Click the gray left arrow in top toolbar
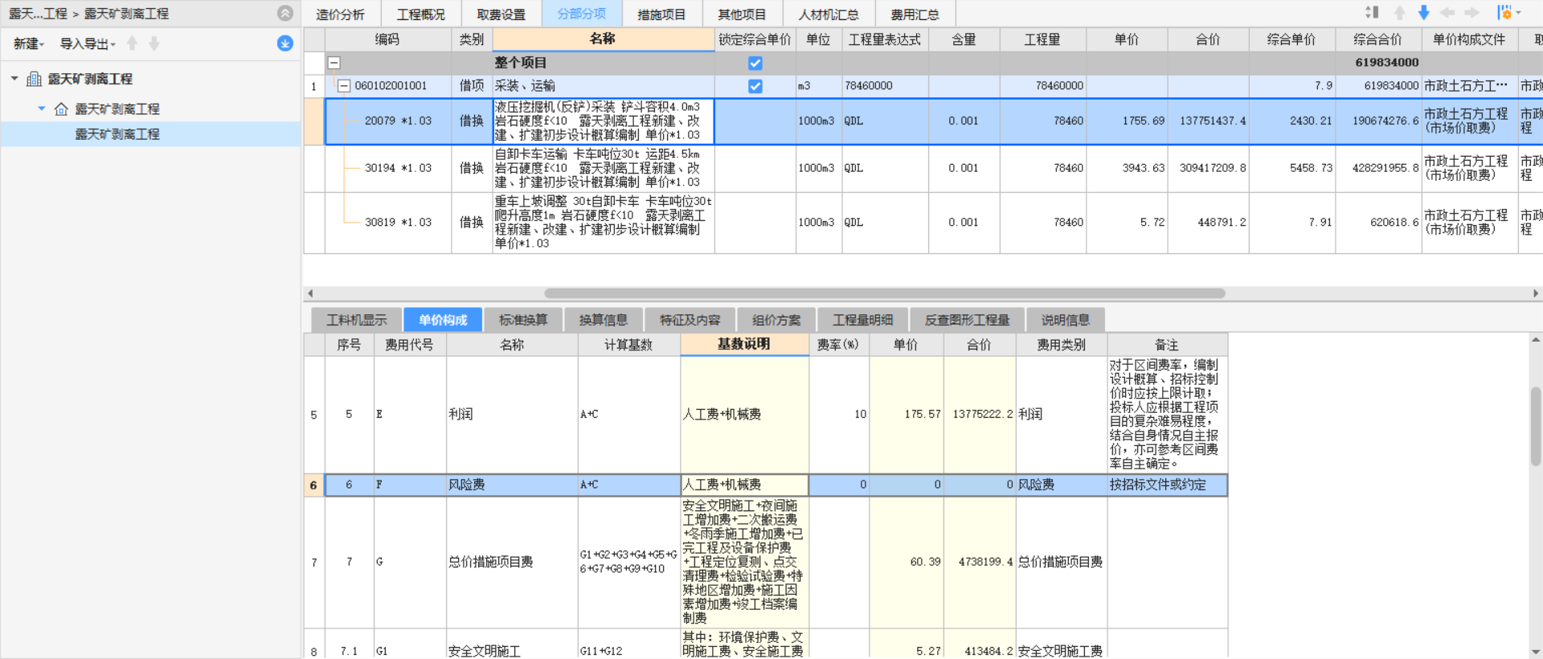 point(1447,13)
